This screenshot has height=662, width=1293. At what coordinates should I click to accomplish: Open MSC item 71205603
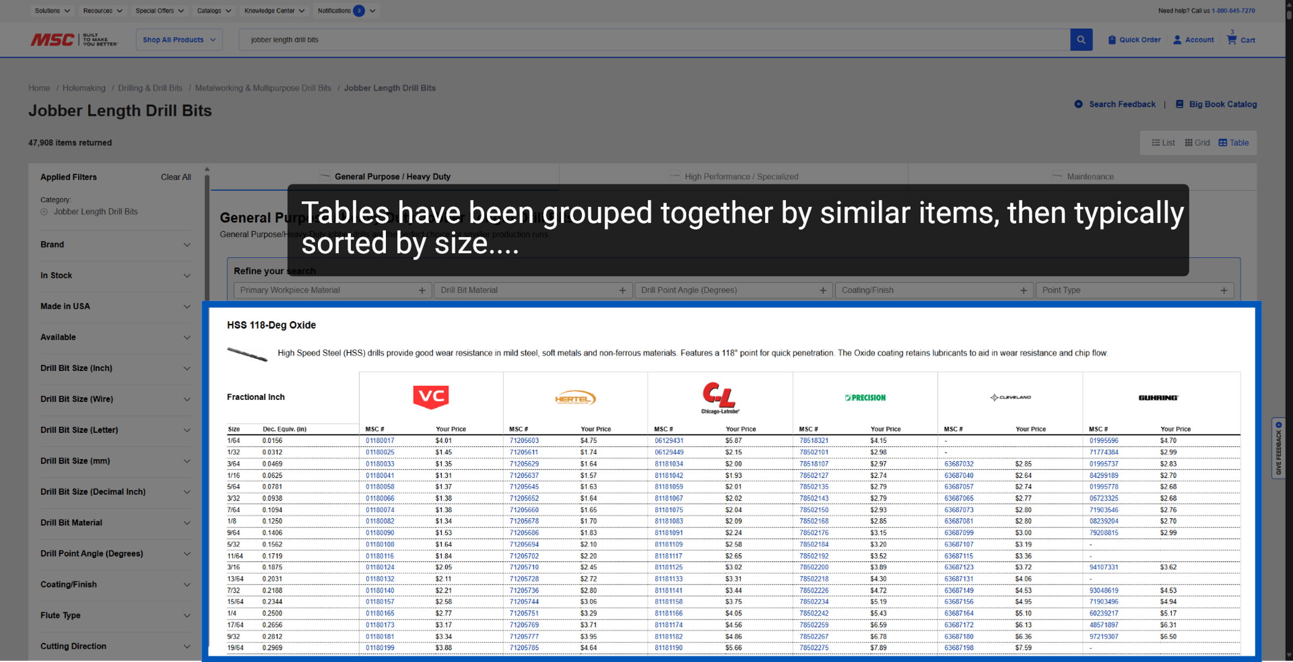point(524,441)
